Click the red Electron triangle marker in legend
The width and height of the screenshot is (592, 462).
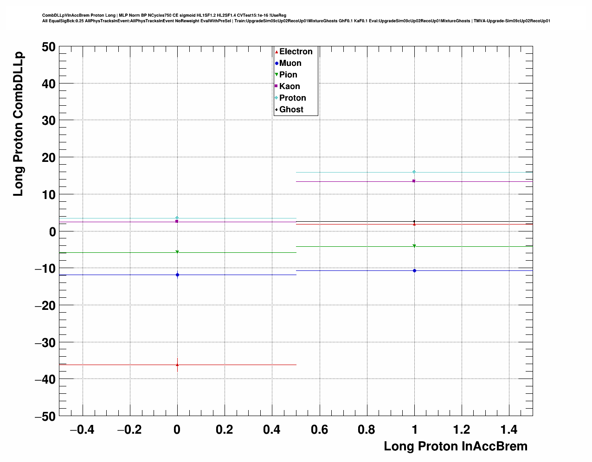[277, 51]
